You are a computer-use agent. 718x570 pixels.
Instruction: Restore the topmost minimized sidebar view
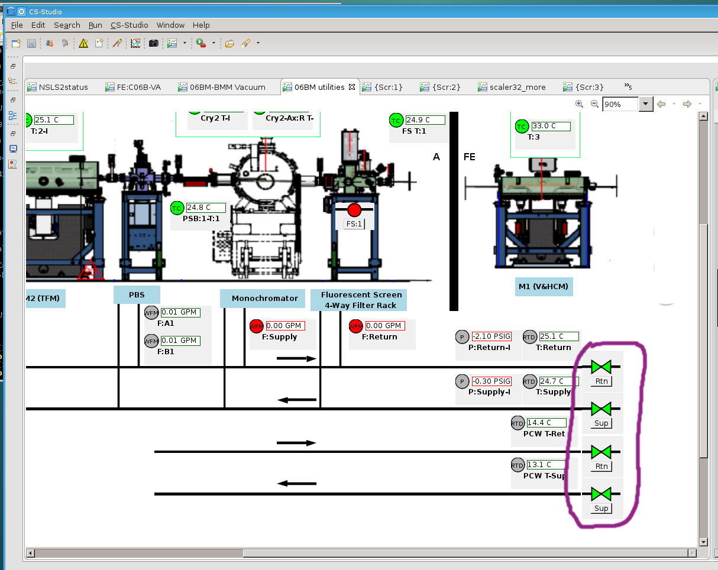[x=13, y=66]
